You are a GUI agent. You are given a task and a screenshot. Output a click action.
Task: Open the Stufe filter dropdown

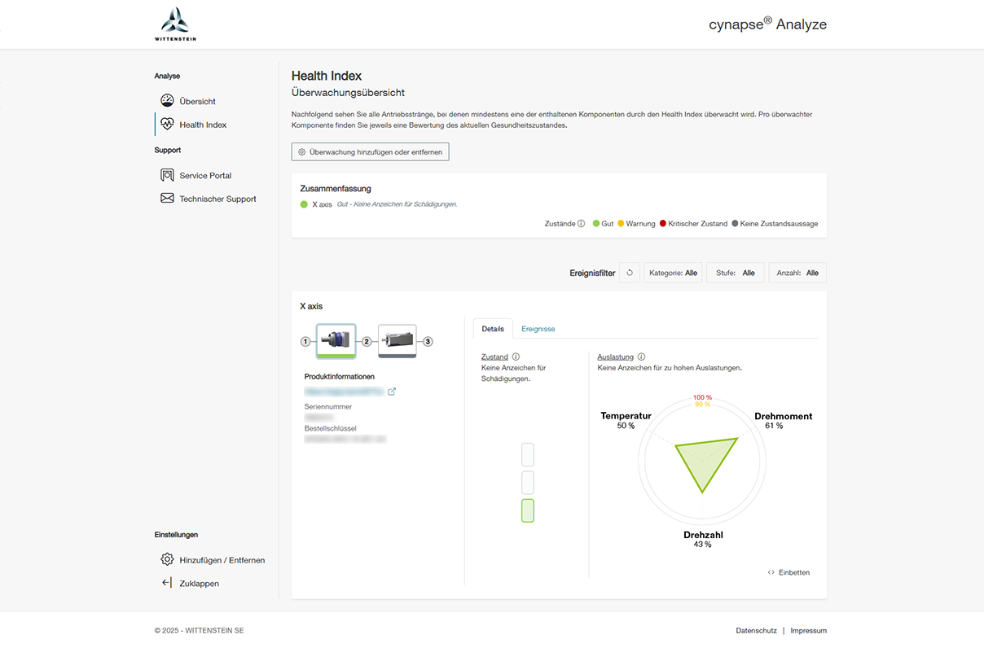click(735, 273)
